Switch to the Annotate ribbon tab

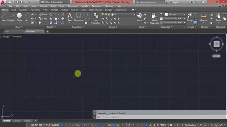[x=23, y=10]
